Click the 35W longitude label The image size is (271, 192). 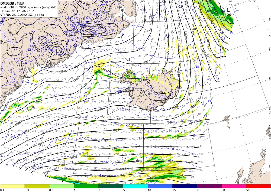pos(79,1)
